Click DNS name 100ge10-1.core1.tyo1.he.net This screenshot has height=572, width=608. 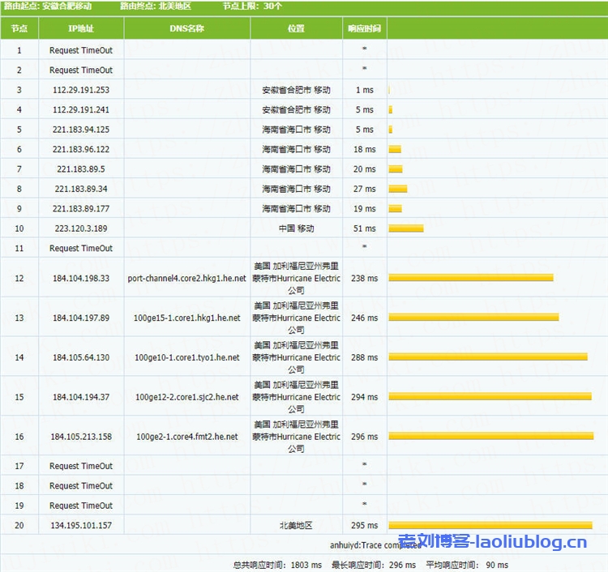click(x=187, y=357)
